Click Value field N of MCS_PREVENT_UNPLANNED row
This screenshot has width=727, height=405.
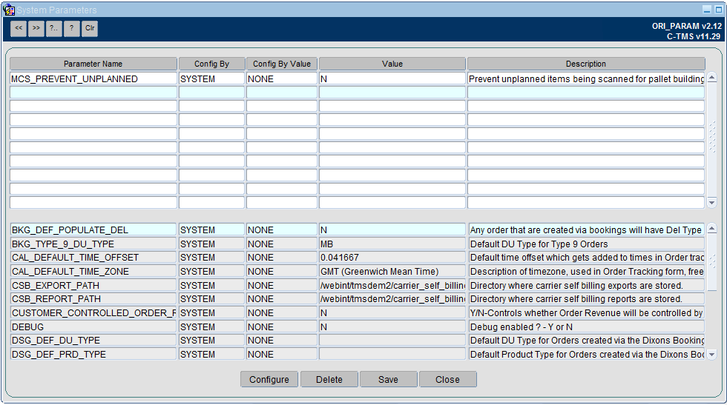tap(392, 78)
